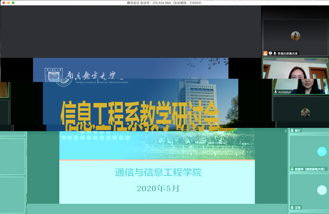Click the screen-share icon beside 季薇's name
Image resolution: width=329 pixels, height=214 pixels.
coord(270,53)
